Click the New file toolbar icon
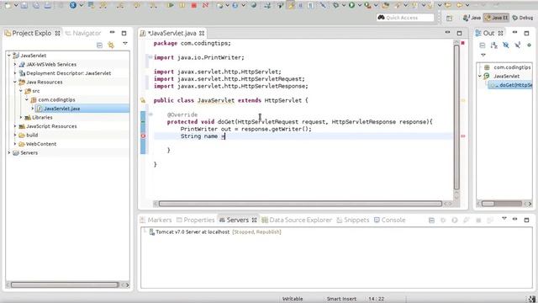Viewport: 538px width, 303px height. click(8, 5)
